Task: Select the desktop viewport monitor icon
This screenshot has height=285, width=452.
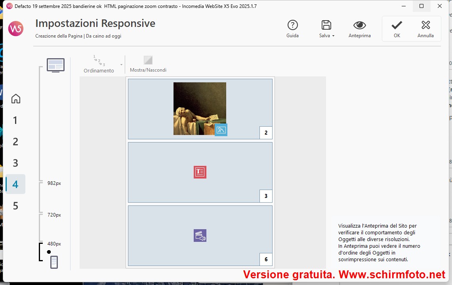Action: (55, 65)
